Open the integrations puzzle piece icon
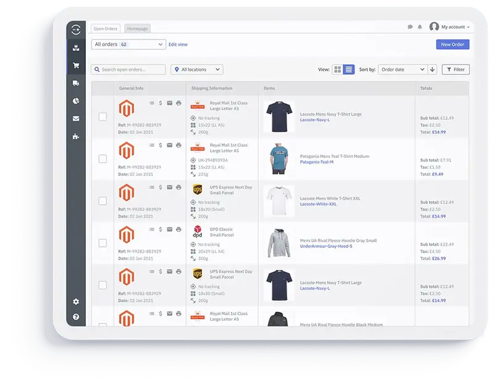Viewport: 494px width, 386px height. [76, 136]
